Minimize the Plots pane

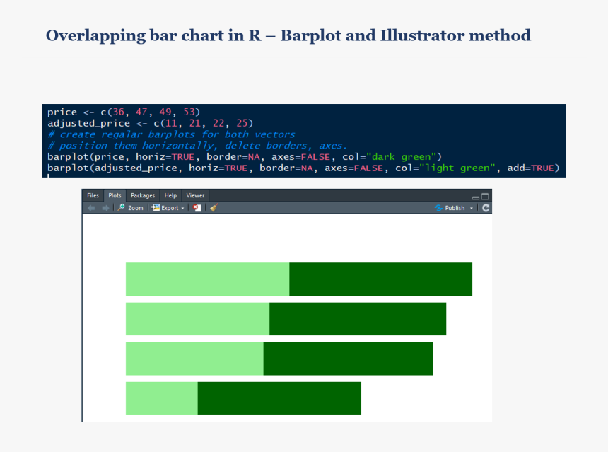click(476, 197)
